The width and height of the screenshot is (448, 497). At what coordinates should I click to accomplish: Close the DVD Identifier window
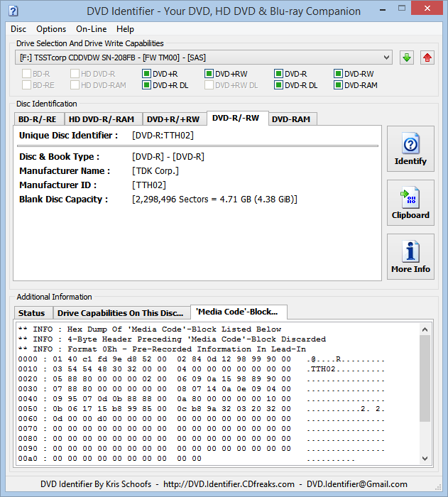coord(427,9)
